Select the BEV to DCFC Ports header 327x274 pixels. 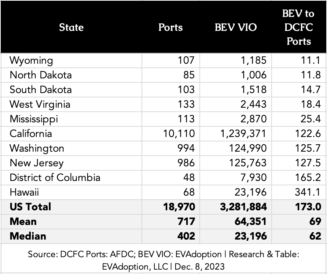(x=298, y=27)
